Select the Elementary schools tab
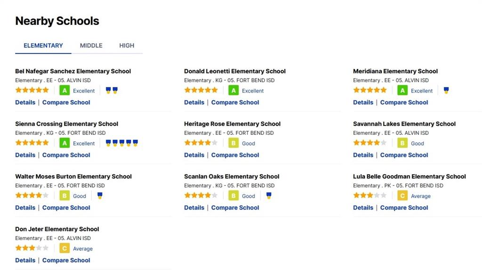 [43, 46]
